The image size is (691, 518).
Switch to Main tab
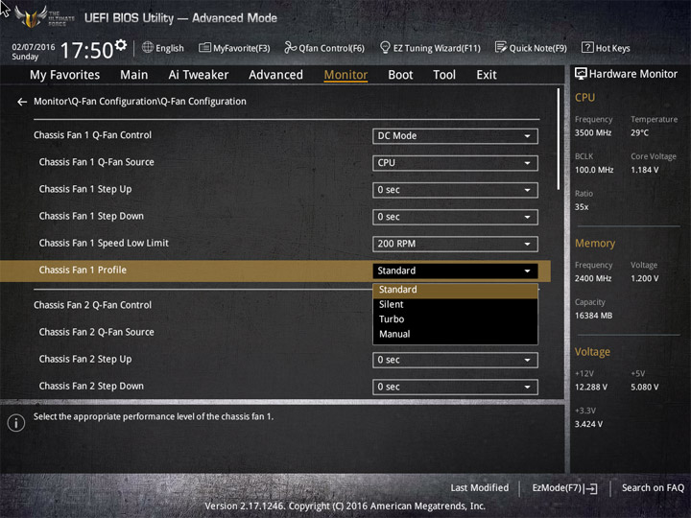click(x=134, y=75)
